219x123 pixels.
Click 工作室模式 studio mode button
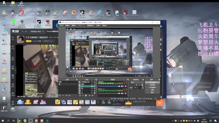coord(152,87)
